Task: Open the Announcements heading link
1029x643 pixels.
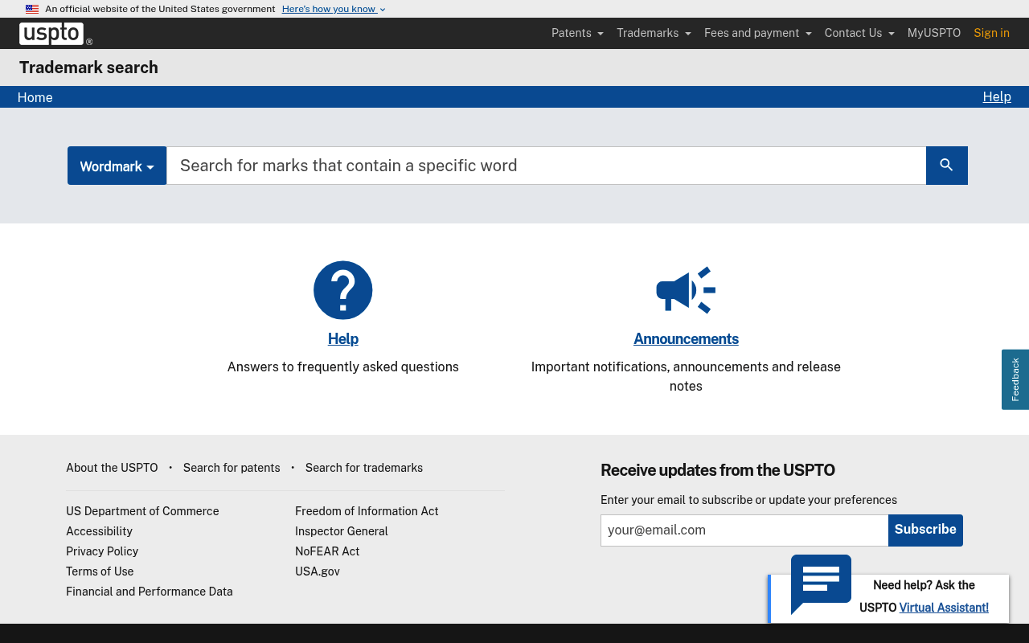Action: coord(686,339)
